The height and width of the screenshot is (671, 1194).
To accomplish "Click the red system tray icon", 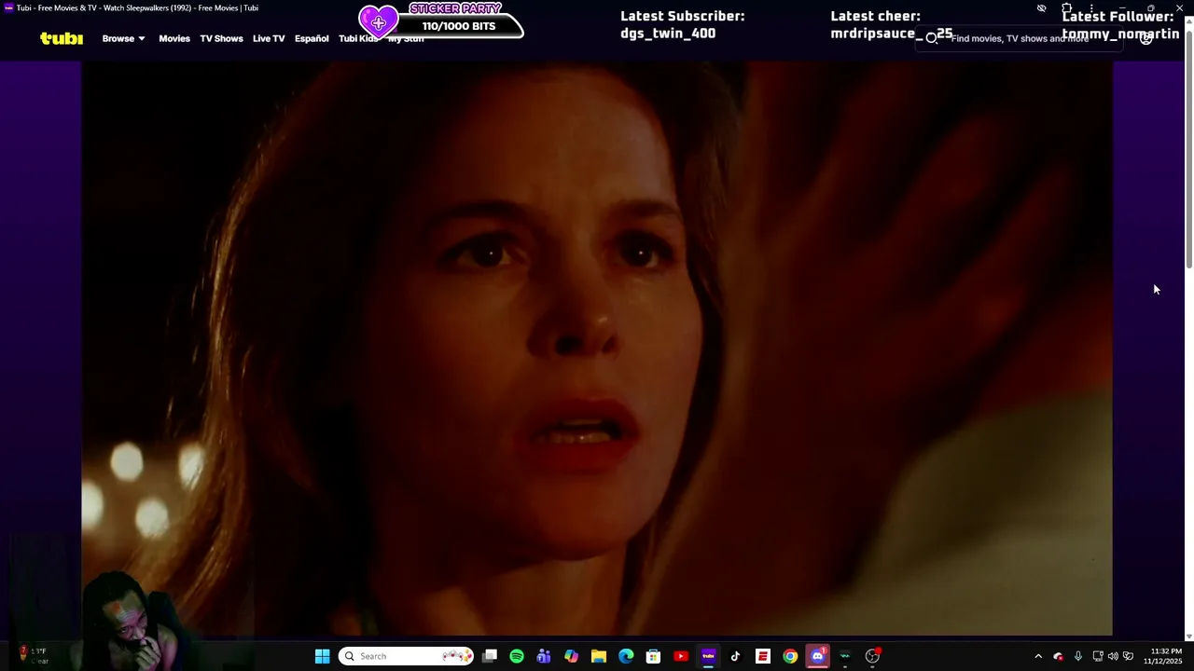I will (x=1058, y=656).
